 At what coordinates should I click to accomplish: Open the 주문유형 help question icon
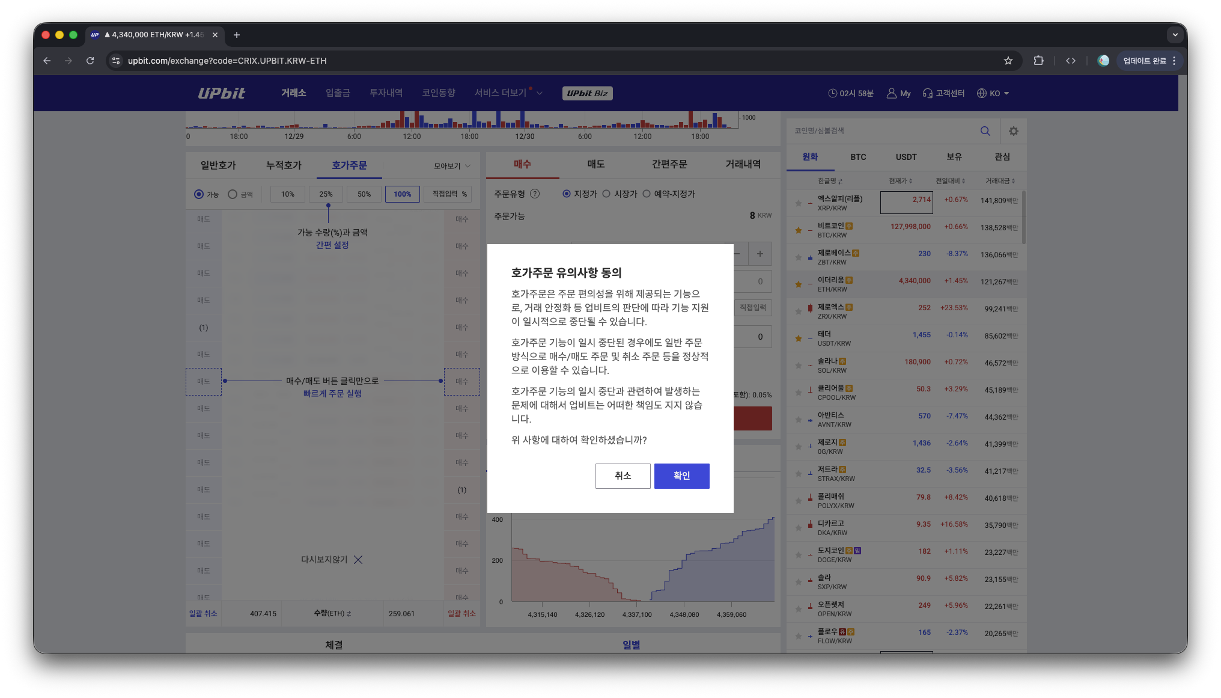535,194
